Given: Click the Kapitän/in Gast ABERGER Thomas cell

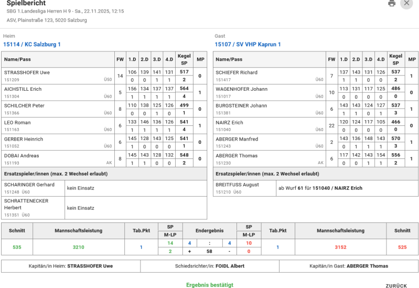Looking at the screenshot, I should coord(348,266).
